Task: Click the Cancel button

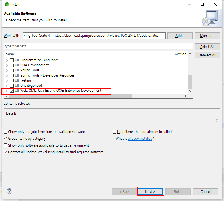Action: [206, 192]
